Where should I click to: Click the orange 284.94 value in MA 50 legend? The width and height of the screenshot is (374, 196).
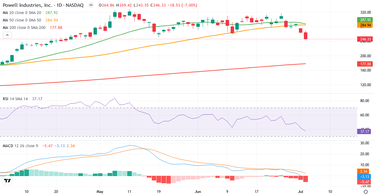(52, 20)
